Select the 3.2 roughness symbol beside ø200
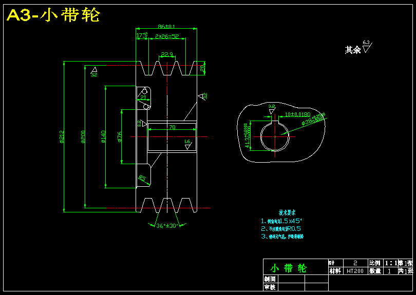The image size is (416, 295). click(x=94, y=72)
